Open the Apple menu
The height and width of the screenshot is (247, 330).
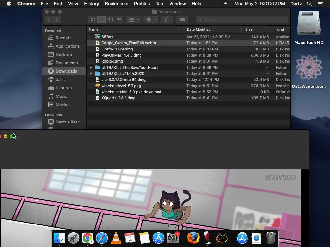9,4
